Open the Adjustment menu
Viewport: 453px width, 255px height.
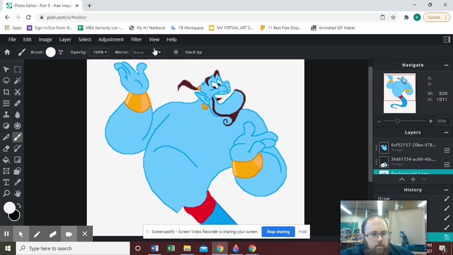pyautogui.click(x=111, y=39)
